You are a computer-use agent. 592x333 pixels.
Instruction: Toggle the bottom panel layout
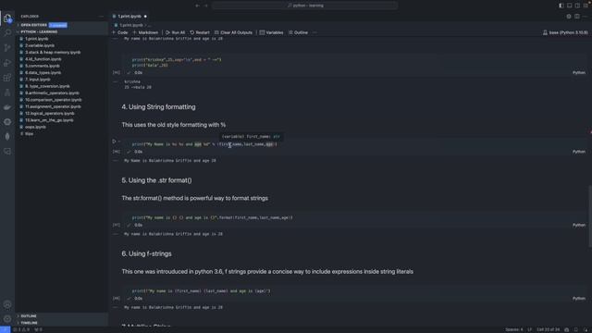[570, 6]
